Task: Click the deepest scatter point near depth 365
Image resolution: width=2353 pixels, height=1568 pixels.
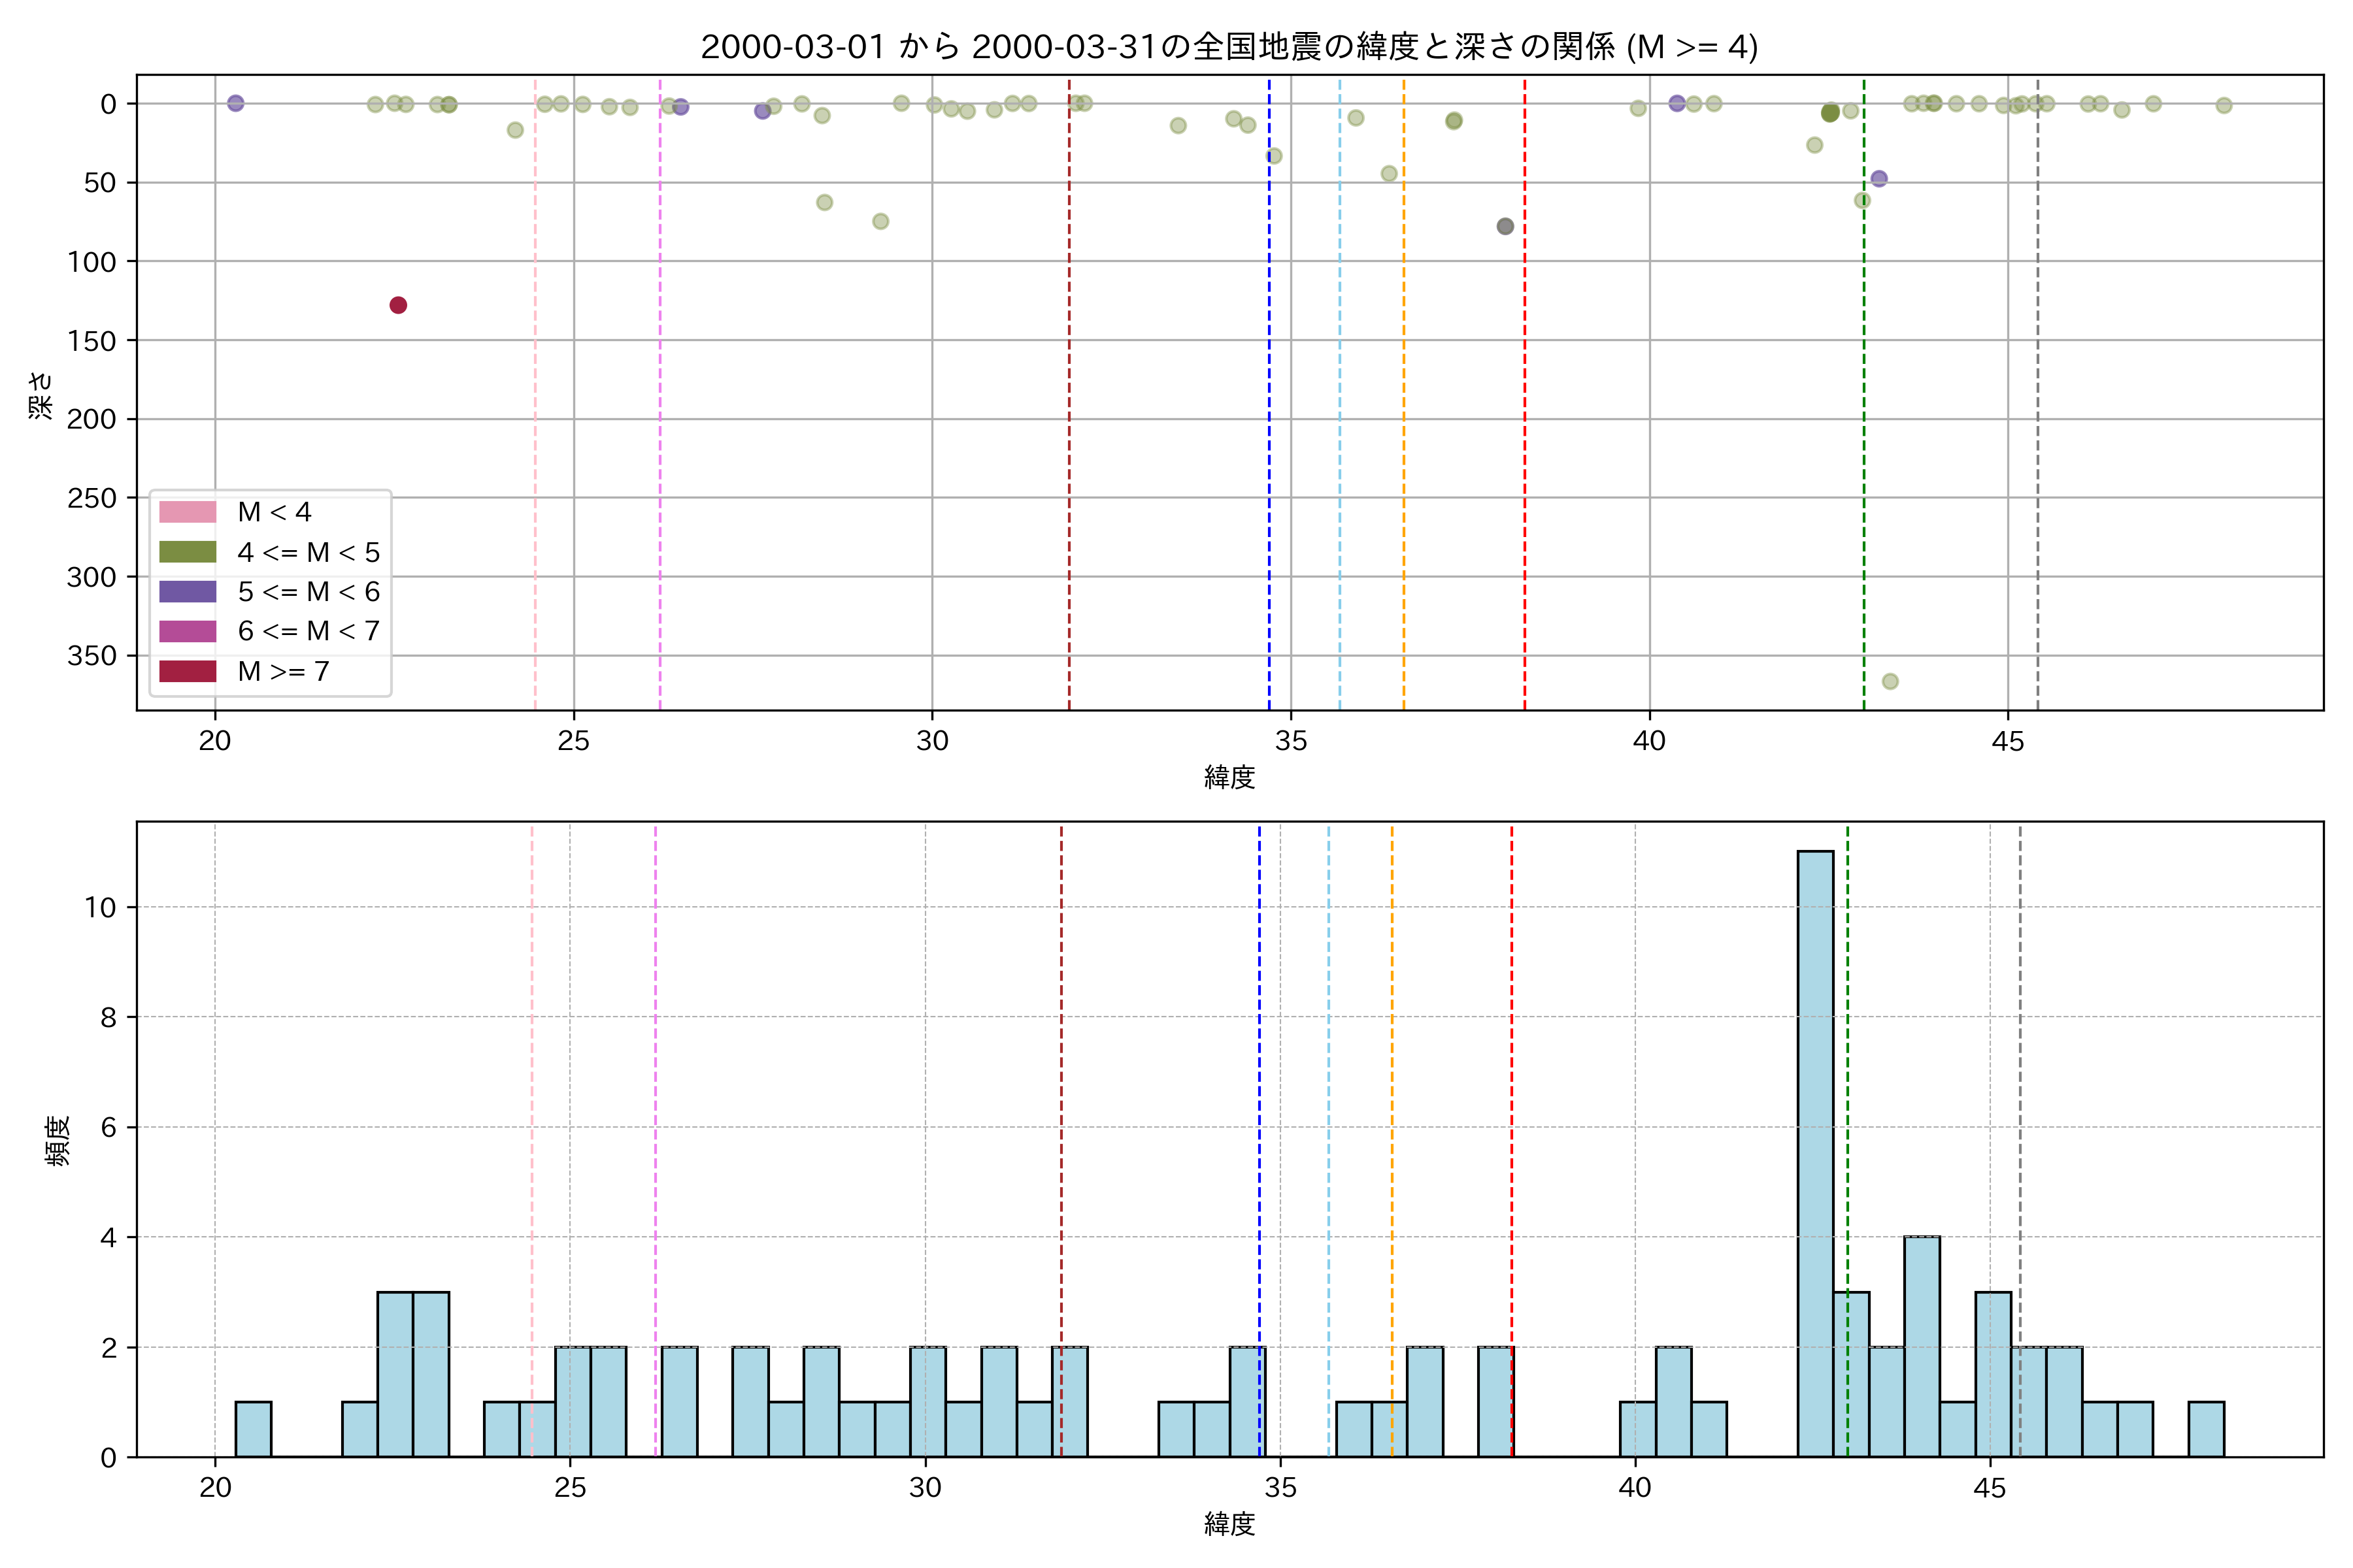Action: tap(1890, 681)
